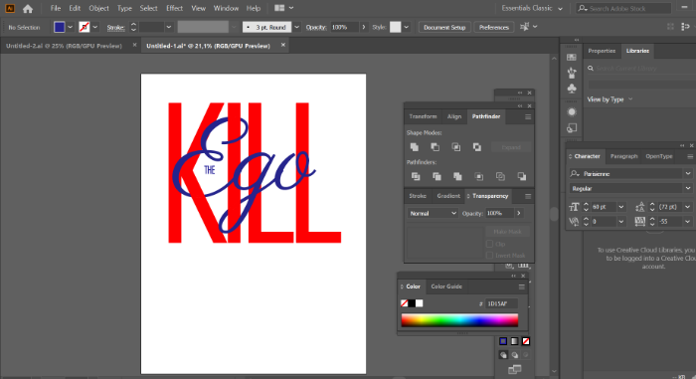Click the search magnifier in Libraries panel
696x379 pixels.
591,69
